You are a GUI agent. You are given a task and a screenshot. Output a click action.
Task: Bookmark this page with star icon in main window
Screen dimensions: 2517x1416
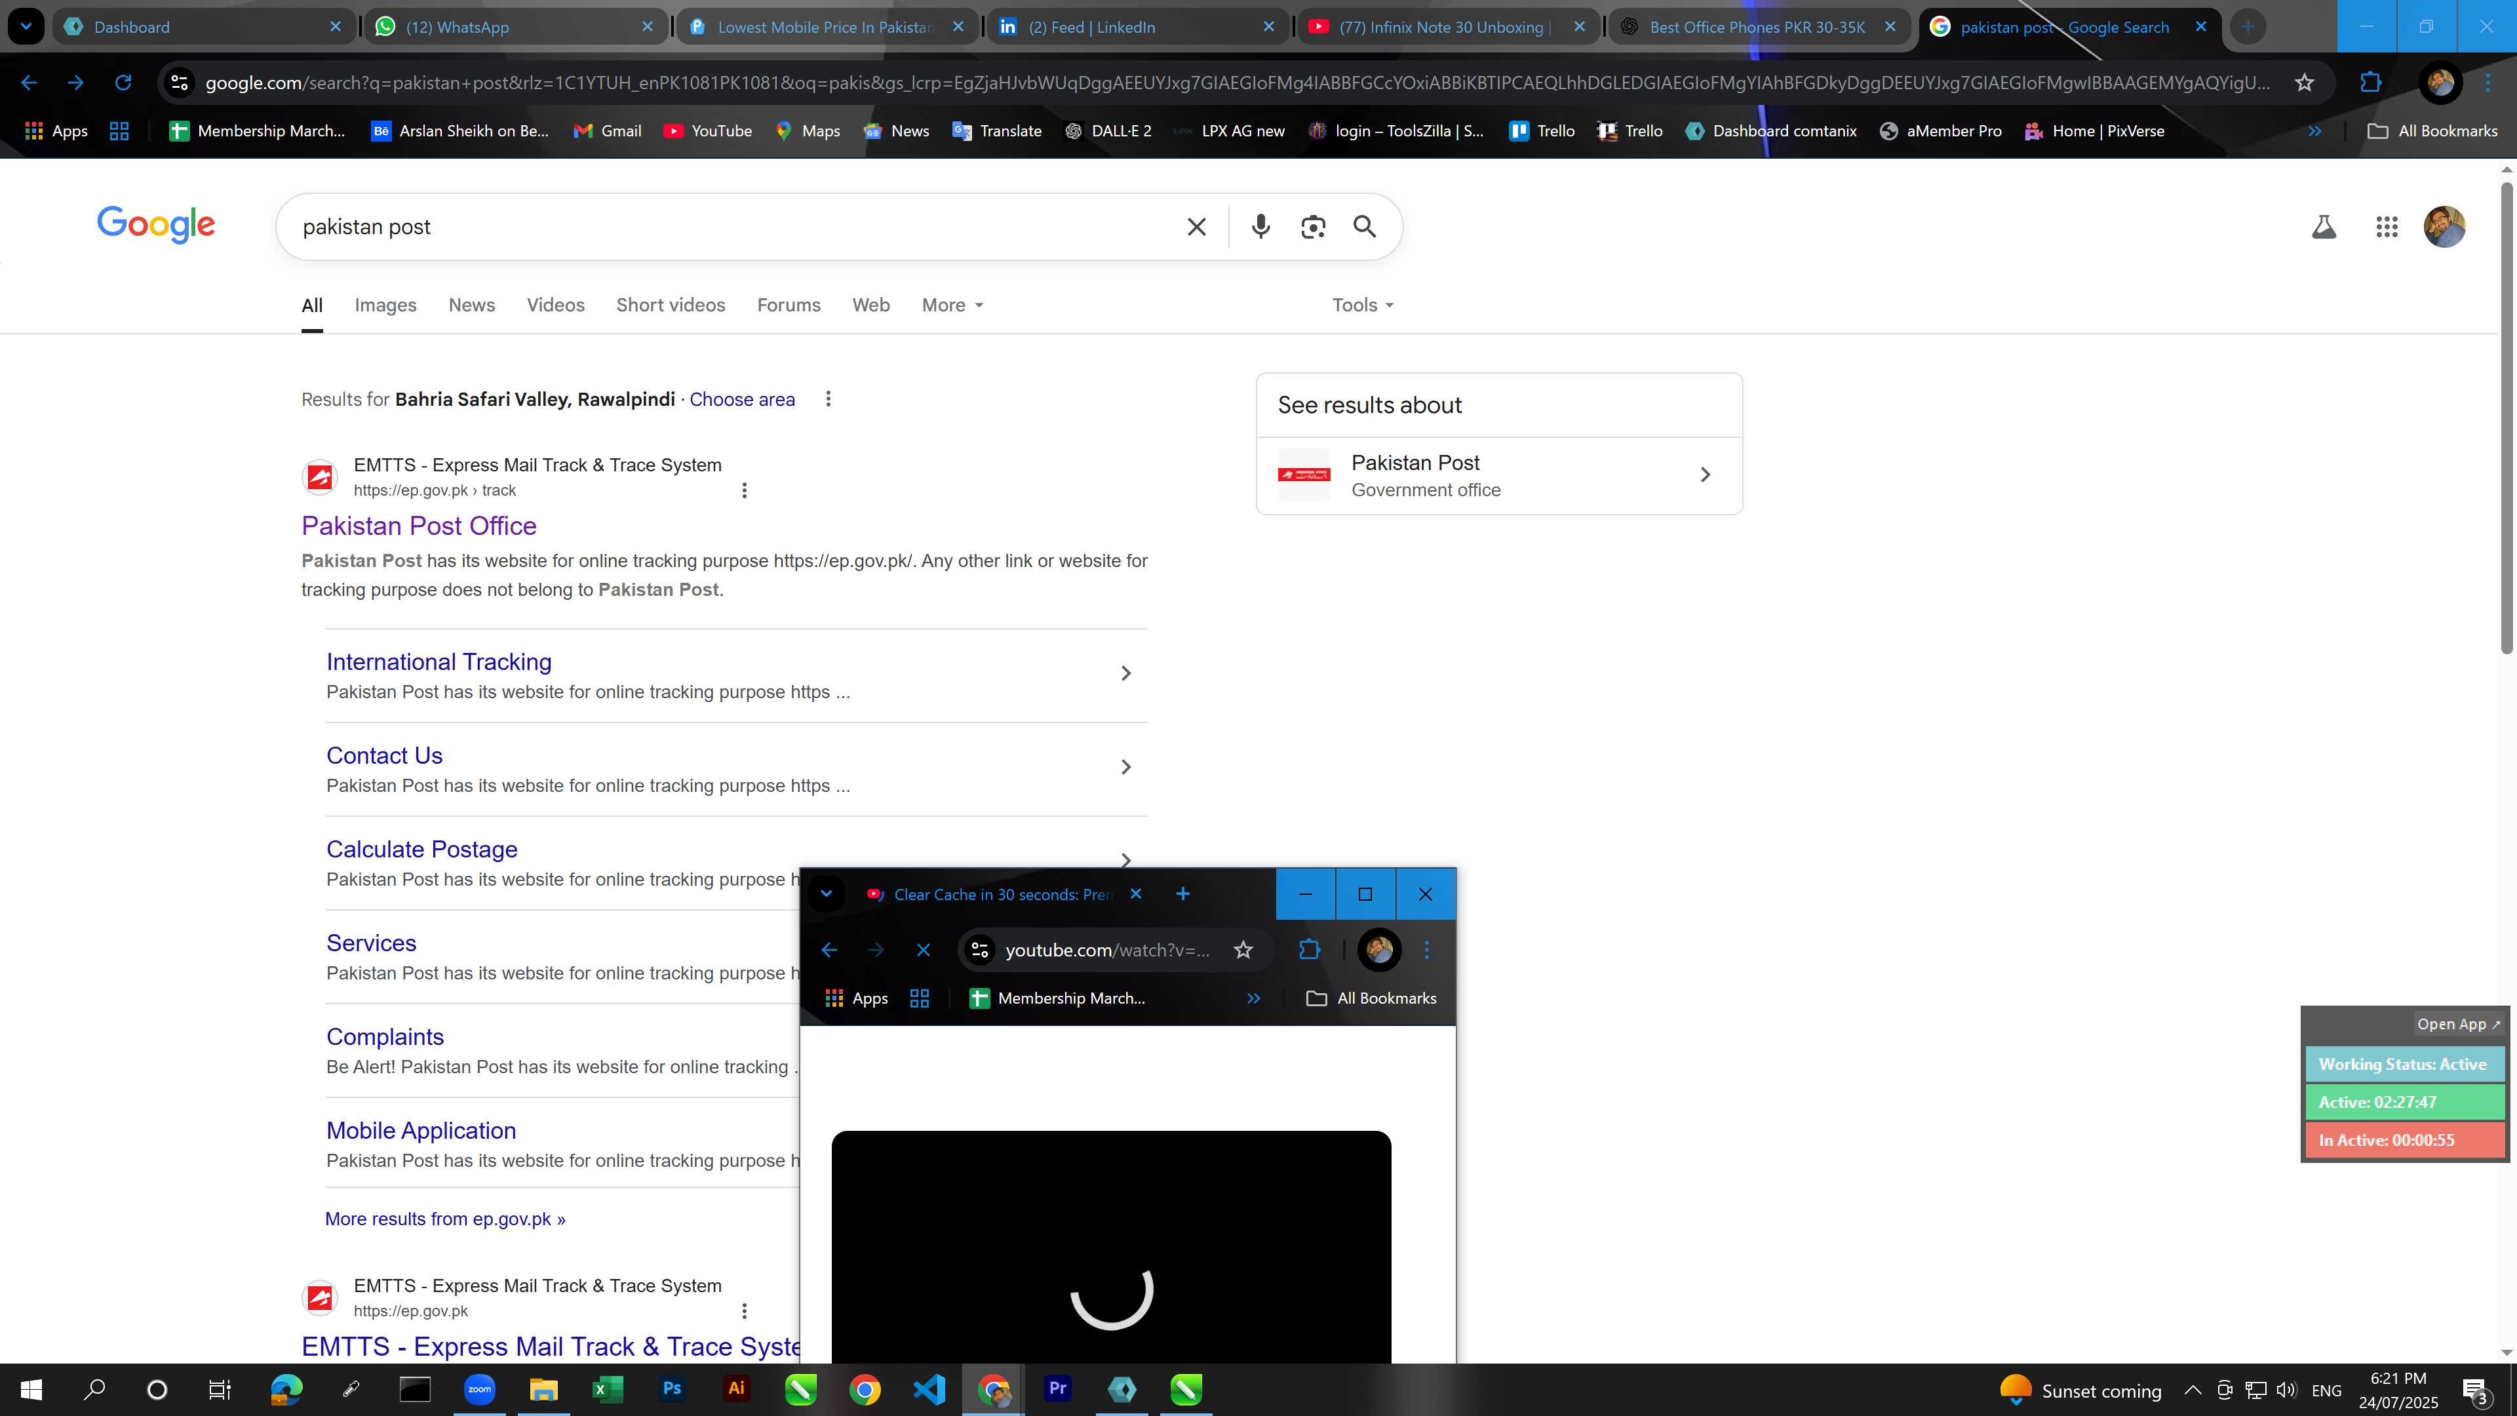click(x=2304, y=83)
